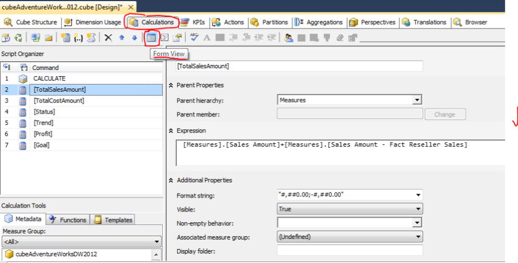
Task: Open the Parent hierarchy Measures dropdown
Action: pyautogui.click(x=417, y=100)
